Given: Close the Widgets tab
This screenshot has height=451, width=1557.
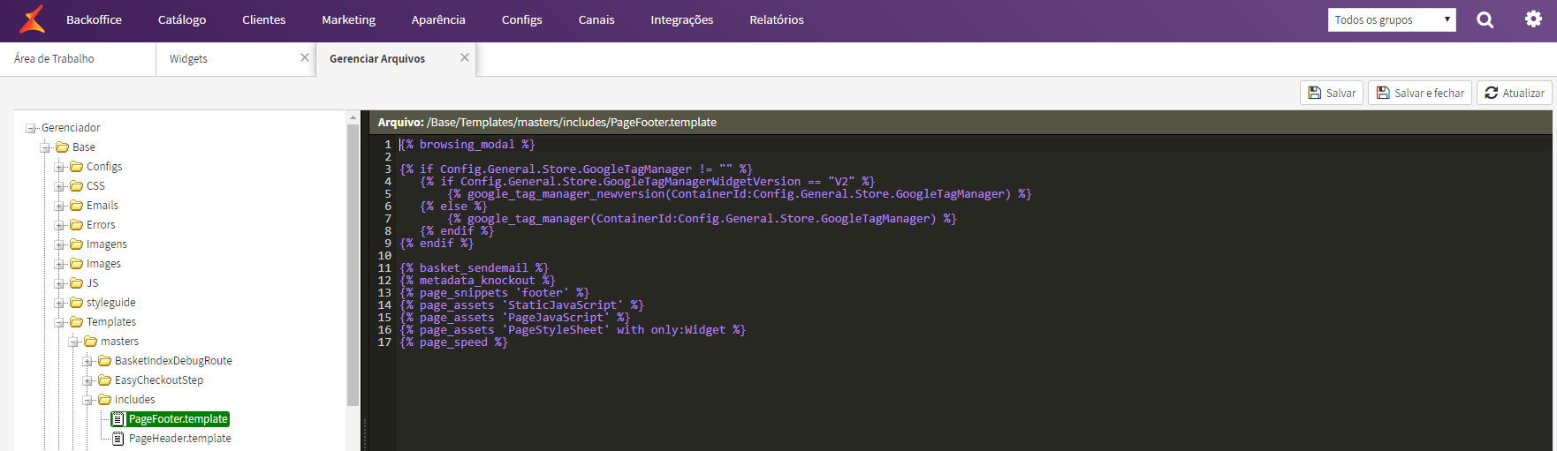Looking at the screenshot, I should 305,57.
